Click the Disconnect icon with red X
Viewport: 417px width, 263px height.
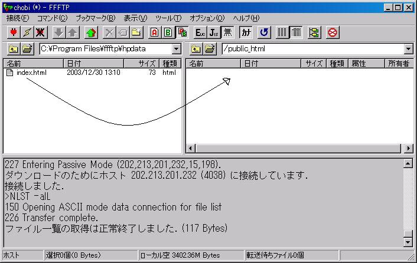click(41, 32)
